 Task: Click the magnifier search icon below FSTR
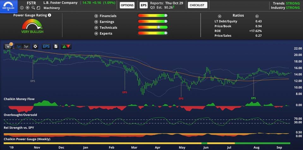tap(33, 8)
